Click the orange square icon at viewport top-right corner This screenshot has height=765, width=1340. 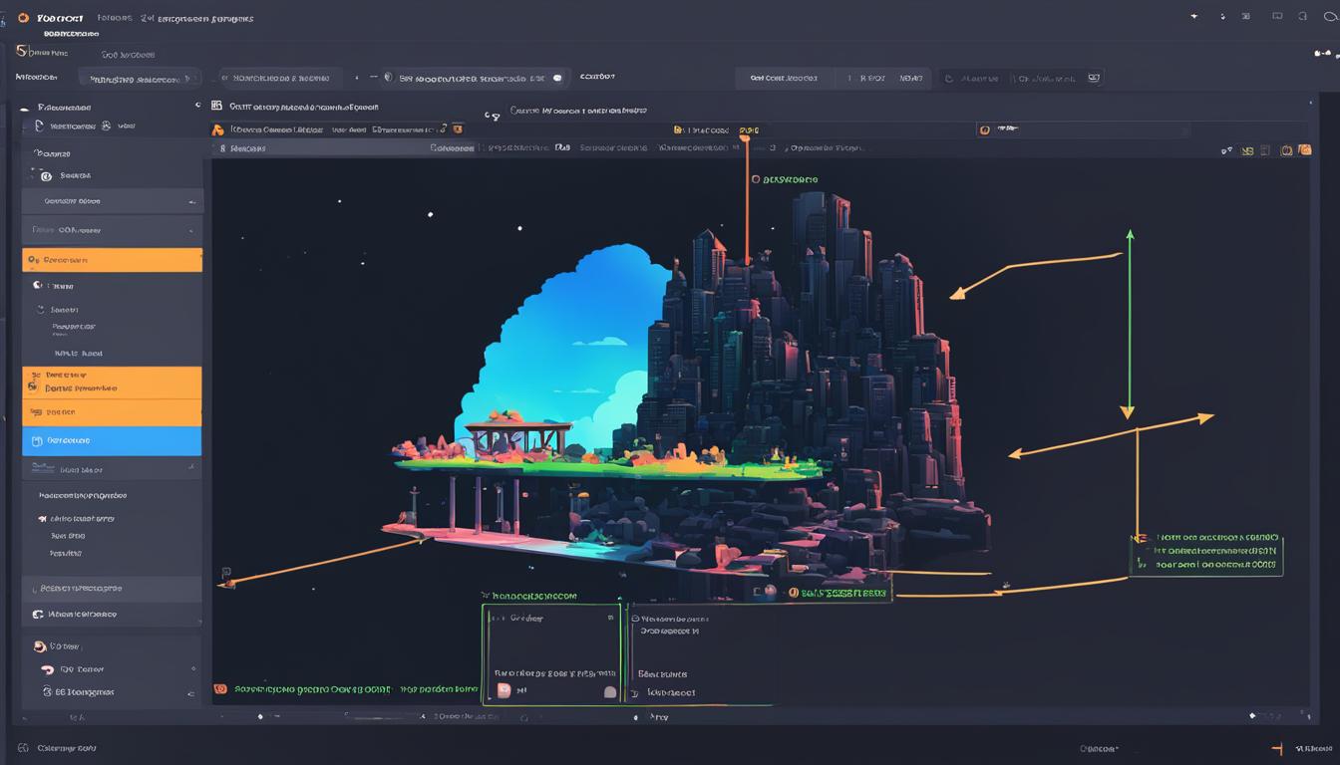point(1301,150)
